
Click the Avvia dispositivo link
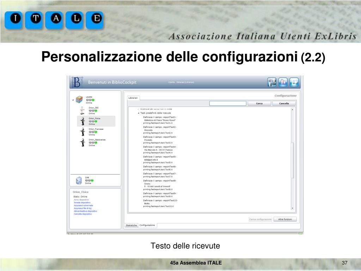click(x=81, y=200)
